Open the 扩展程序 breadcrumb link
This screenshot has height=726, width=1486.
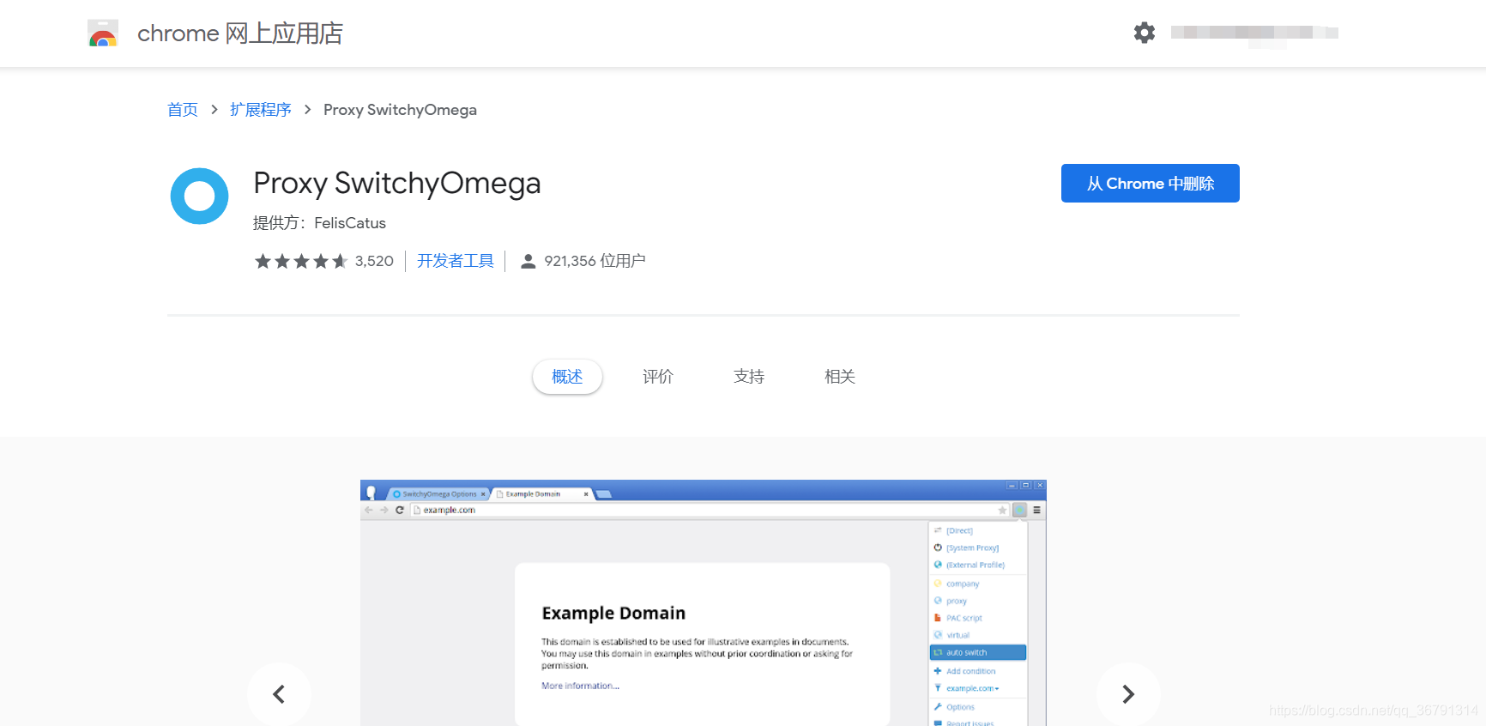tap(261, 110)
